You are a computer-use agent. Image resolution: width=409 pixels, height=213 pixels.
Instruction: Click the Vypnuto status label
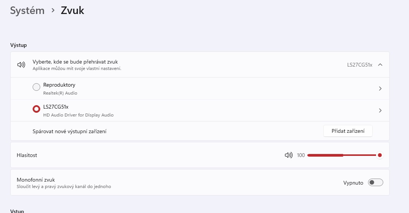point(353,183)
